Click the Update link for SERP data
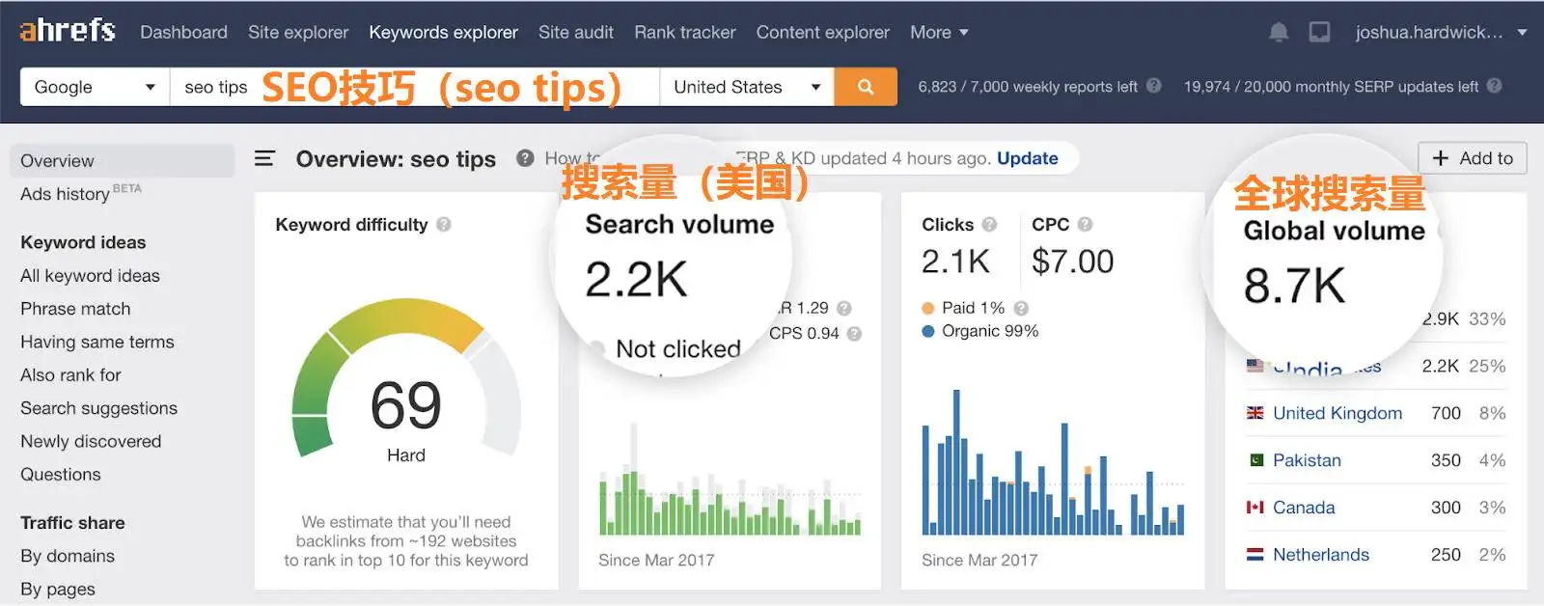This screenshot has height=606, width=1544. (1027, 158)
